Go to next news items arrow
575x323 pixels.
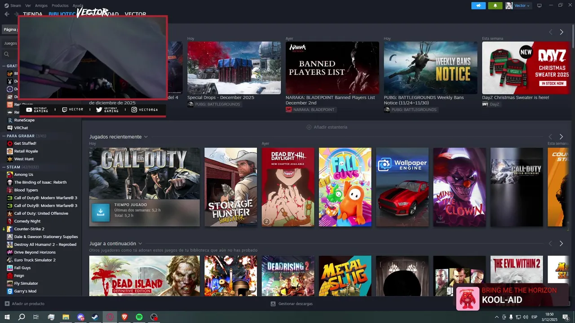[x=561, y=32]
